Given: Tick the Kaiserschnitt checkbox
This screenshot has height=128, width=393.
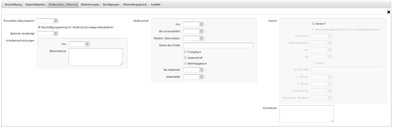Looking at the screenshot, I should point(185,58).
